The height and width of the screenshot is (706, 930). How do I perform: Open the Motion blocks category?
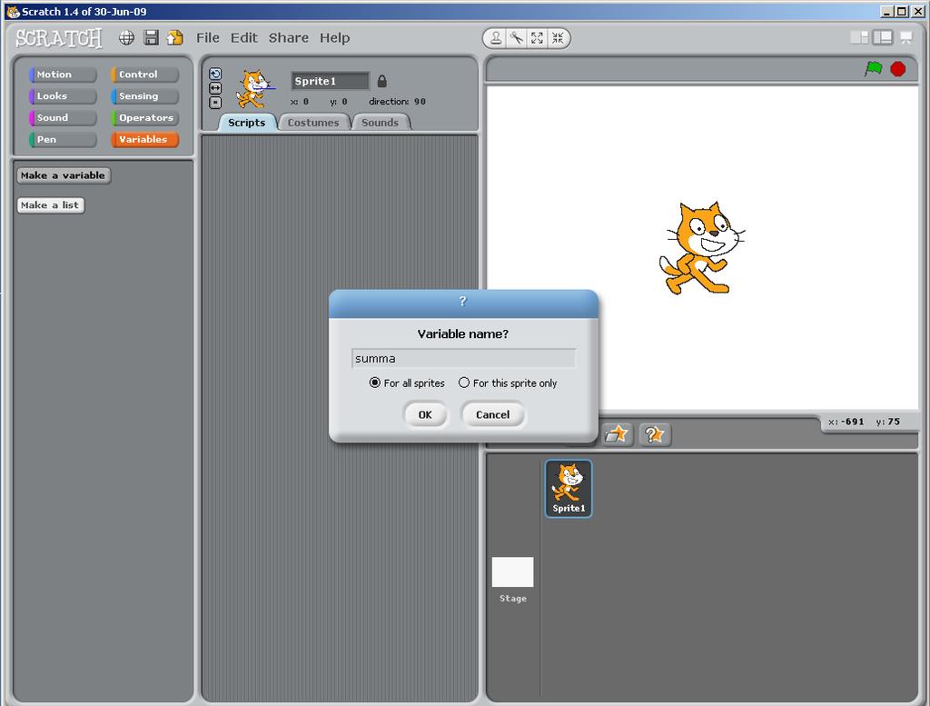point(63,75)
